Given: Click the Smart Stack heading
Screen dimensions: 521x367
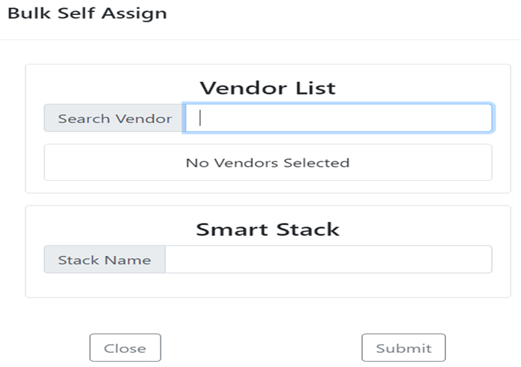Looking at the screenshot, I should [268, 230].
